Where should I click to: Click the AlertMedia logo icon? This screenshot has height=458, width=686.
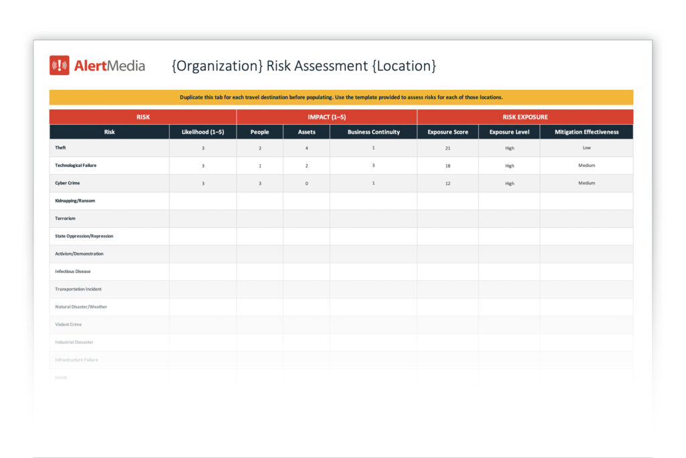click(60, 65)
